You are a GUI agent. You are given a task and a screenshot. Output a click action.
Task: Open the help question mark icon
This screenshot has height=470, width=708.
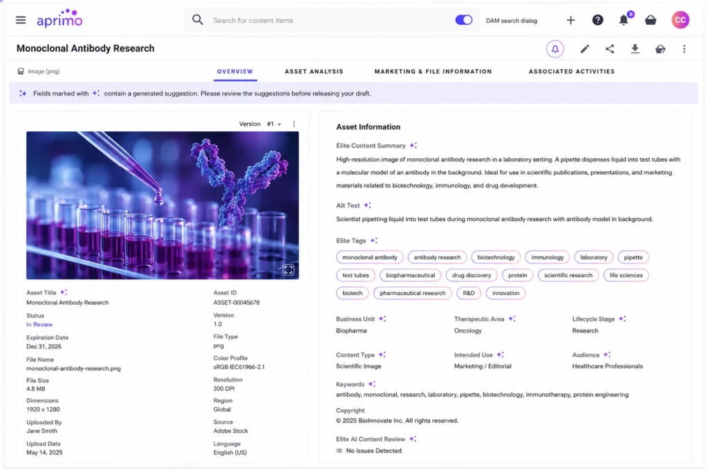pyautogui.click(x=597, y=20)
